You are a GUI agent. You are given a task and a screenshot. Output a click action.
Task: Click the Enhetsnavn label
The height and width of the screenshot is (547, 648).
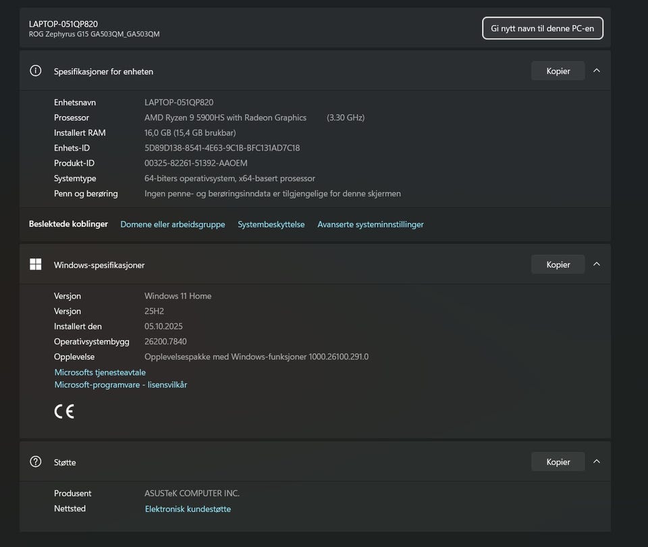(75, 102)
